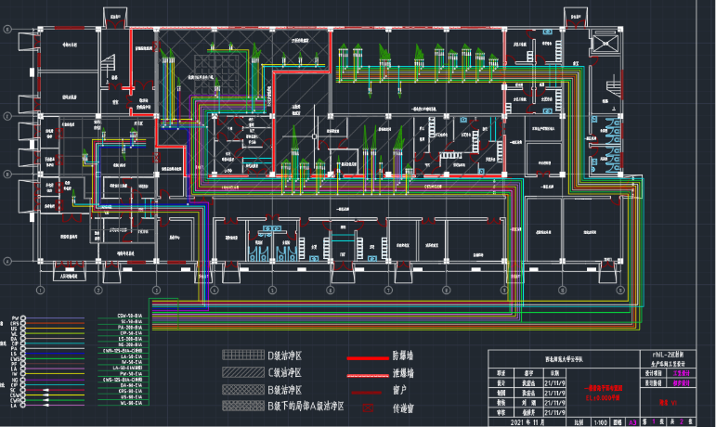Viewport: 716px width, 427px height.
Task: Click the 防爆墙 red line sample
Action: pos(368,356)
